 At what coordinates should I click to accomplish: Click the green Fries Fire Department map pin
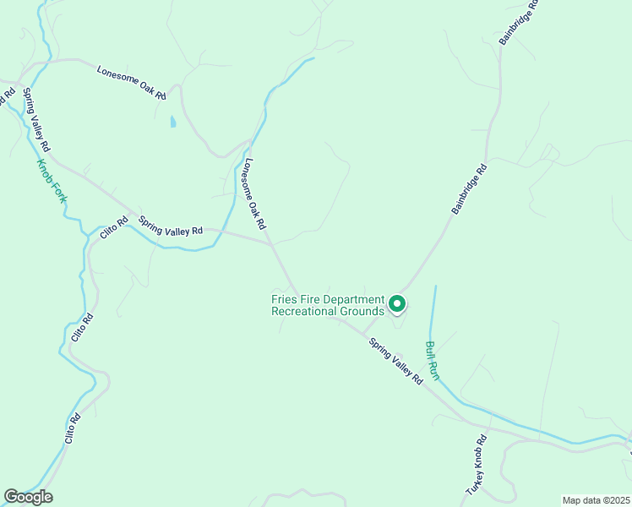pyautogui.click(x=397, y=304)
